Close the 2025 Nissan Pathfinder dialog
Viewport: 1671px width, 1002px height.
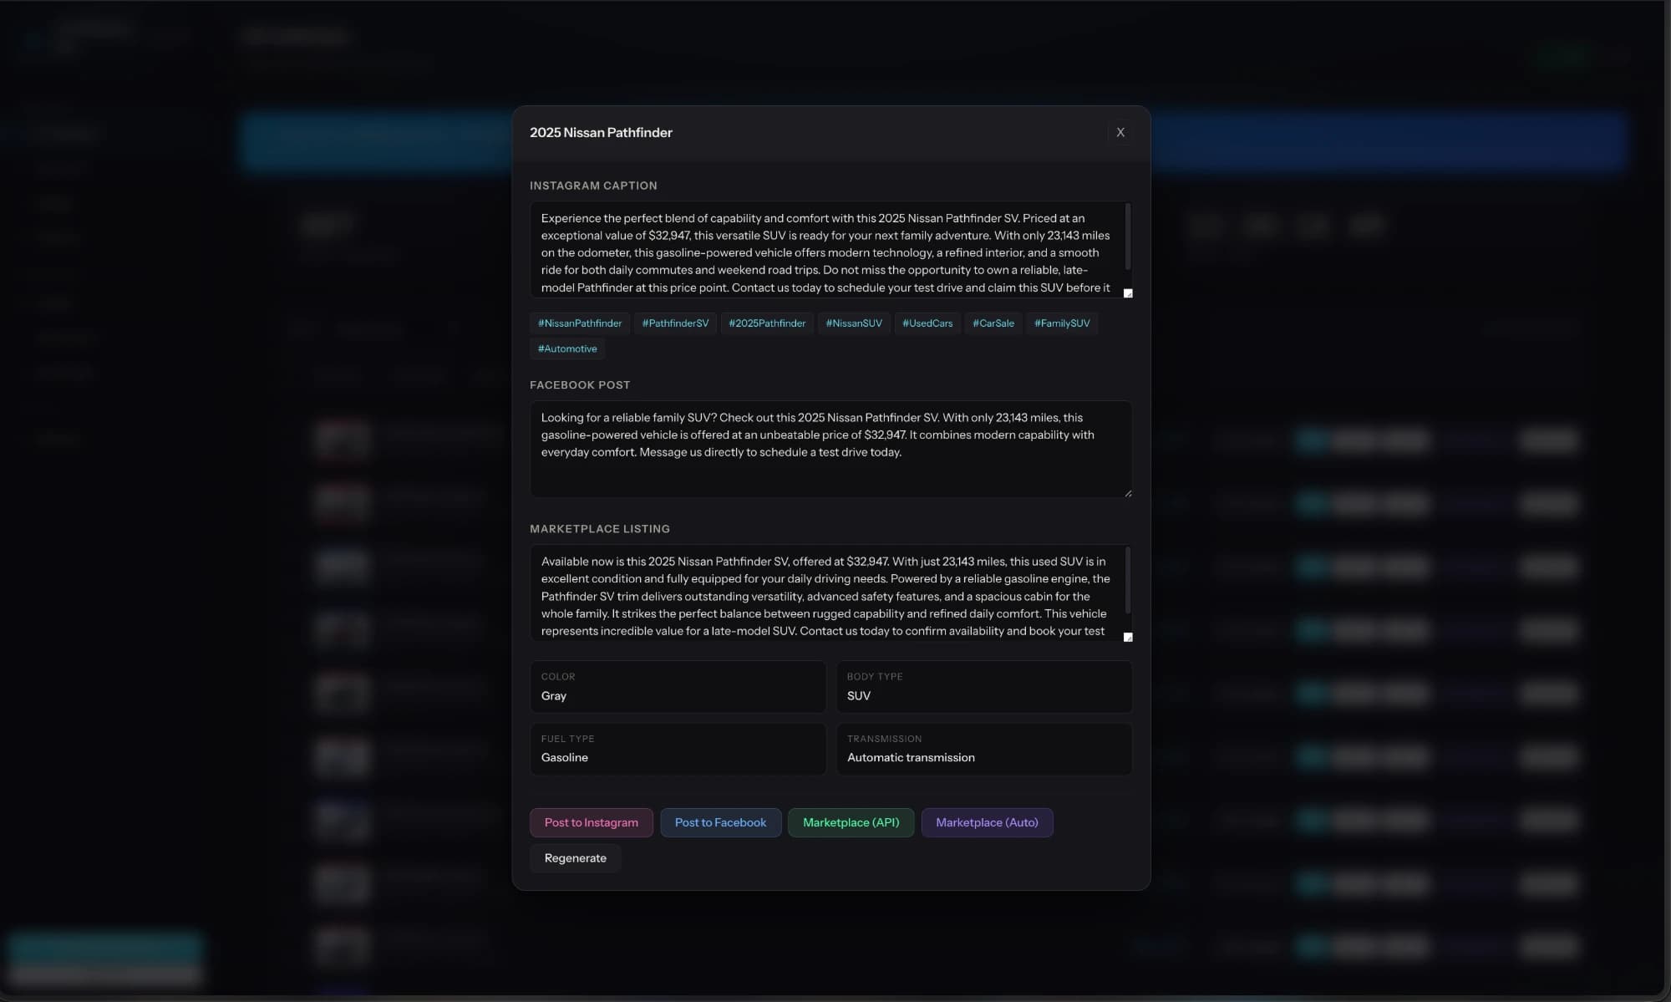[x=1120, y=132]
